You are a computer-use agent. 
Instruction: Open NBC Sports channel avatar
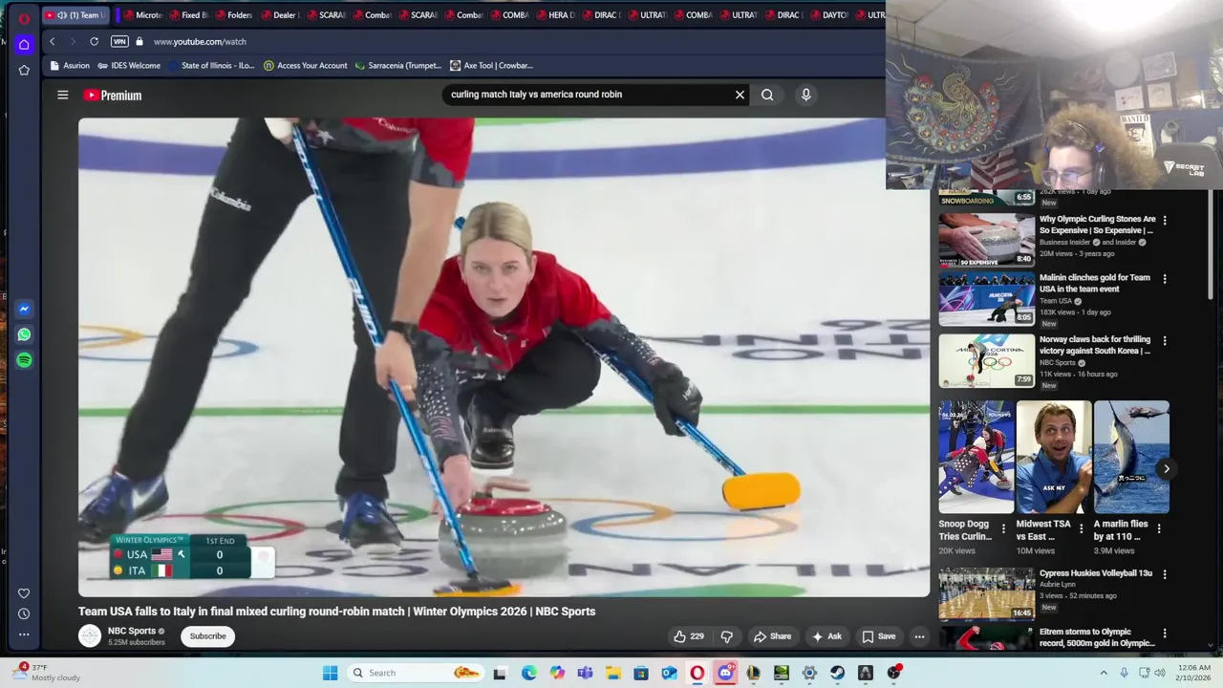(90, 635)
